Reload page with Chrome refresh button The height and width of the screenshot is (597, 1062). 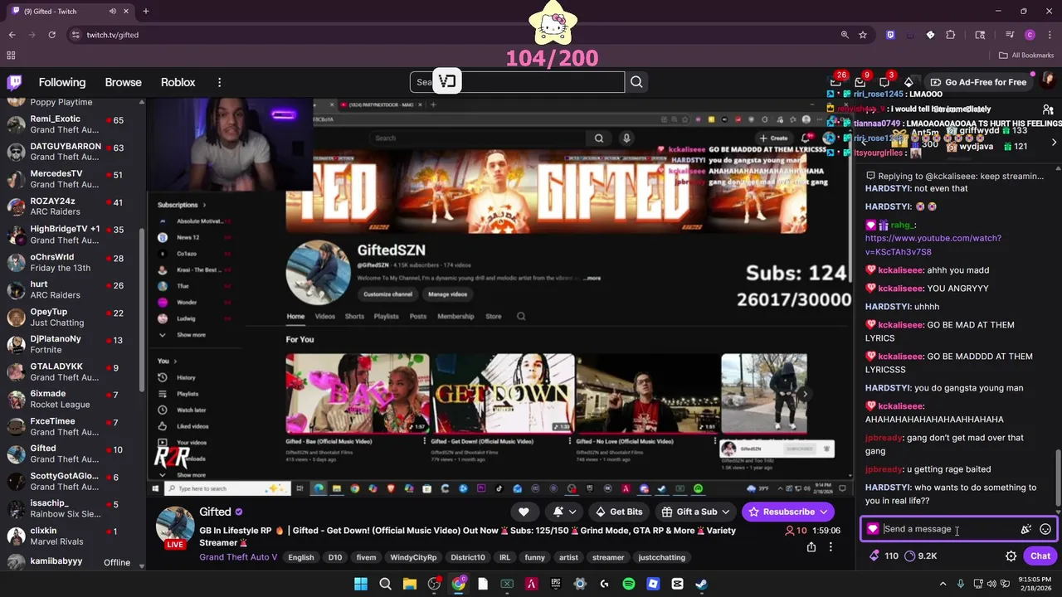point(51,35)
